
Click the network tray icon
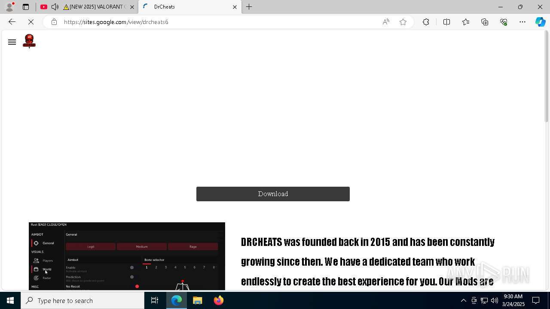pyautogui.click(x=484, y=300)
